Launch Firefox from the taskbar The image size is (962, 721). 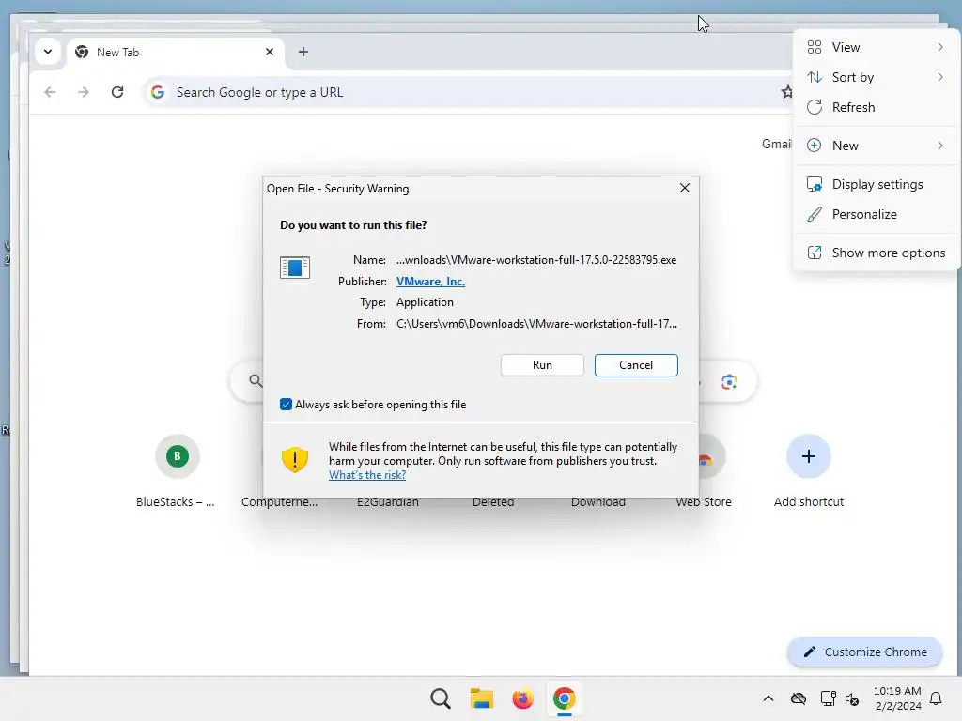522,698
